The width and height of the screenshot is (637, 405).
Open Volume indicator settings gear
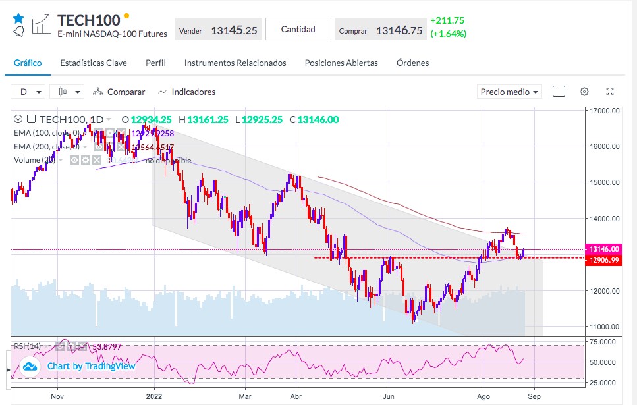[x=86, y=160]
